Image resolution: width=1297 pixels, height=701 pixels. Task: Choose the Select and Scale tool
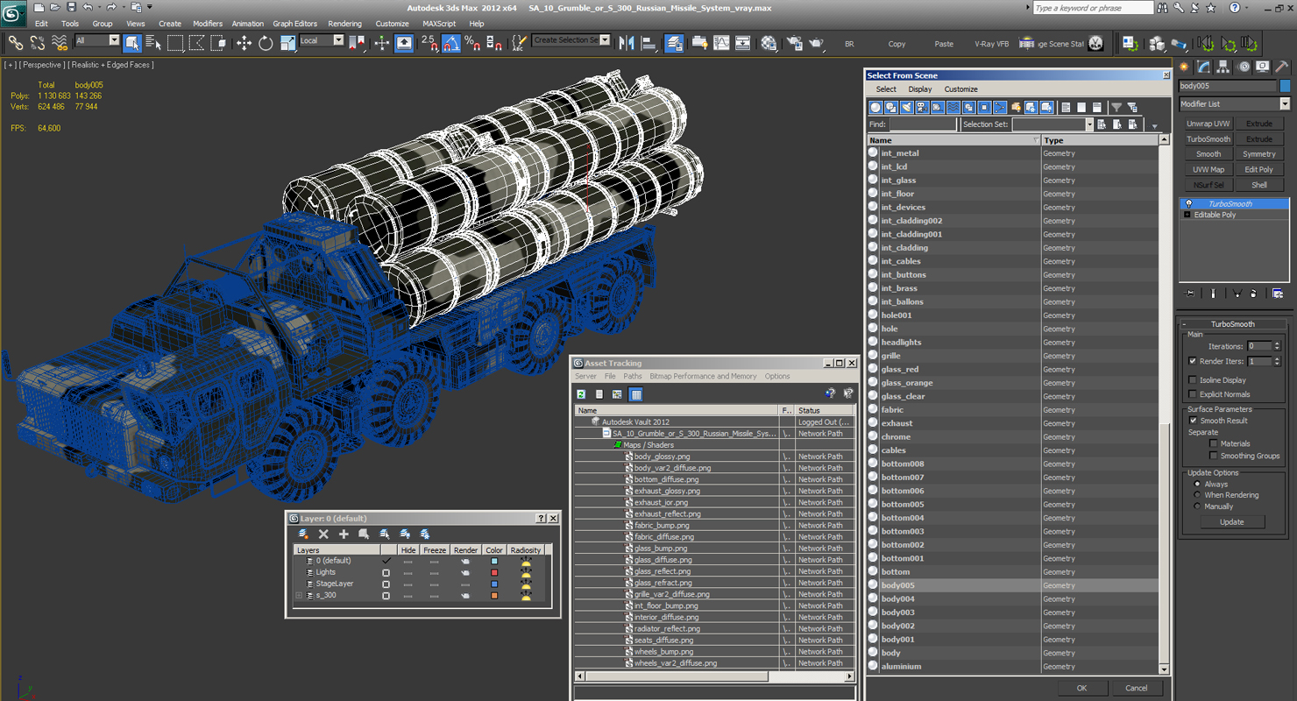(x=287, y=42)
